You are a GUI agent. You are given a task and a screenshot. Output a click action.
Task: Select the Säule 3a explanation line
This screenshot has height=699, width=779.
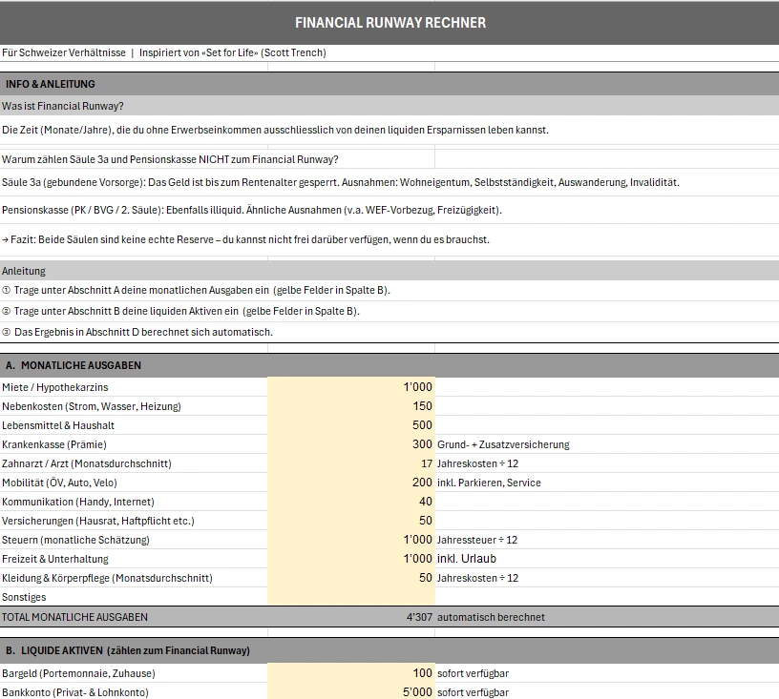tap(340, 182)
